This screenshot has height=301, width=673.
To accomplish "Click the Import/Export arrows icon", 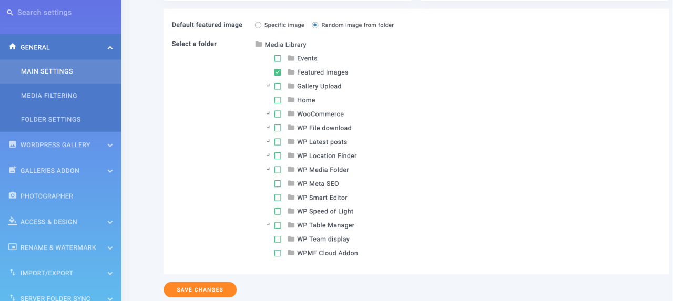I will pyautogui.click(x=13, y=273).
